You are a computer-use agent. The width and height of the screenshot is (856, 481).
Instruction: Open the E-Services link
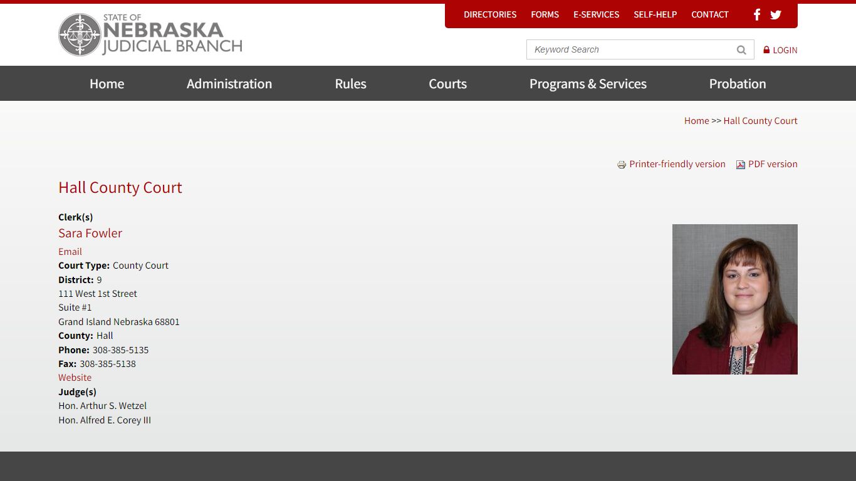click(x=596, y=14)
